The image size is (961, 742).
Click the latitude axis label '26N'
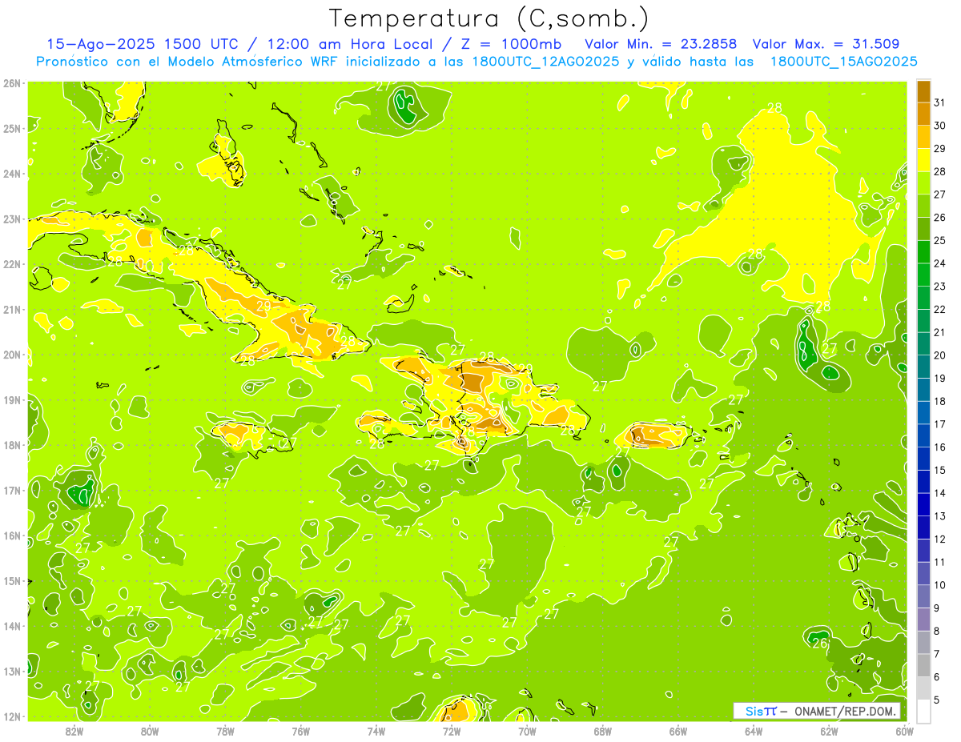click(12, 83)
